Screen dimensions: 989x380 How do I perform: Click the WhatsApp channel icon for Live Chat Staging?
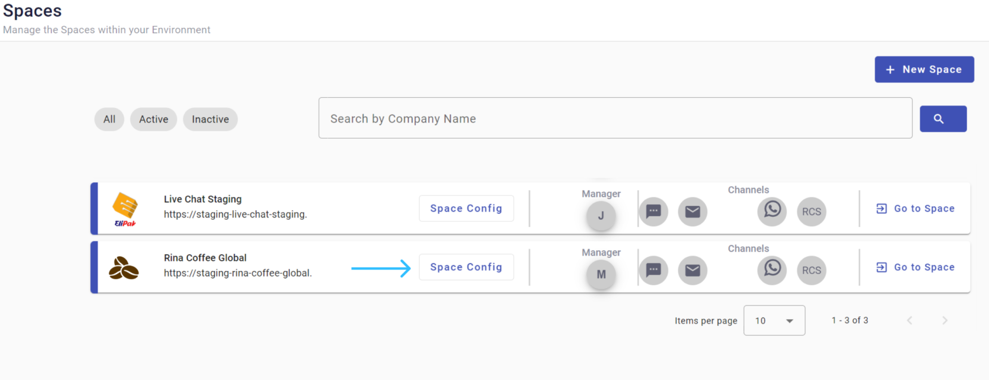coord(772,211)
